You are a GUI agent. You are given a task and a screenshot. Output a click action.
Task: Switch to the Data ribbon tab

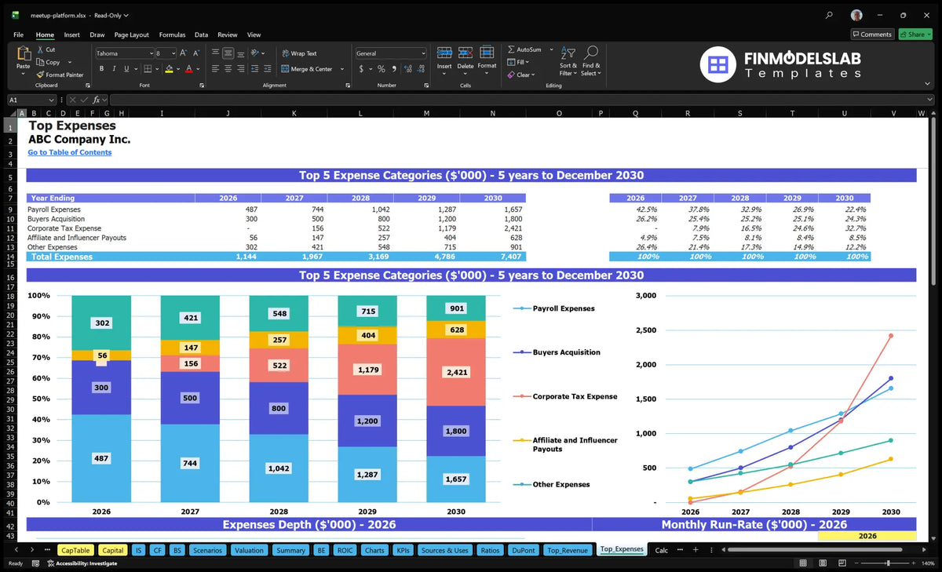201,35
